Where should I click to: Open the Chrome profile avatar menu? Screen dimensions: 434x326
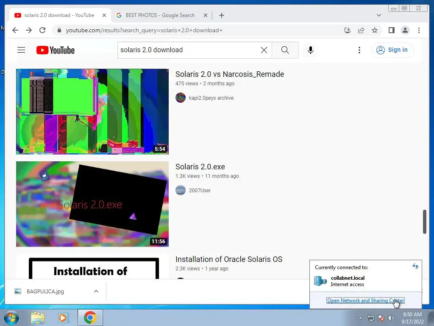tap(405, 30)
